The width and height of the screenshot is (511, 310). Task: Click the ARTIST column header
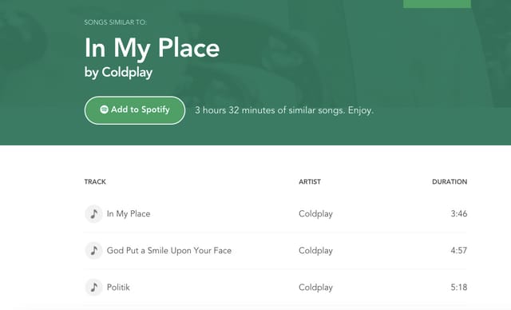click(x=310, y=181)
